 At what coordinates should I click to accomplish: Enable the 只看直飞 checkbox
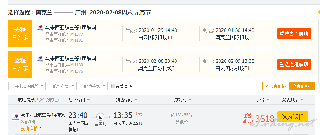113,86
